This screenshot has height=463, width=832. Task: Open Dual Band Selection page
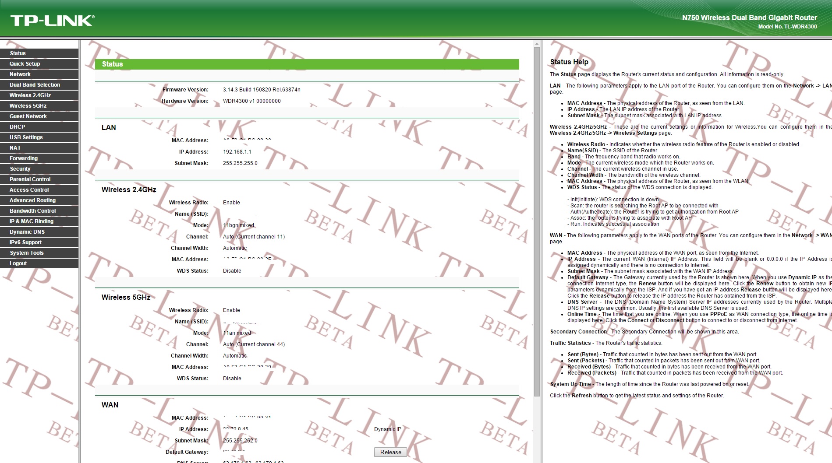point(35,85)
